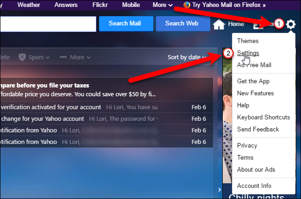Click the Search Mail button
The height and width of the screenshot is (199, 301).
point(126,24)
